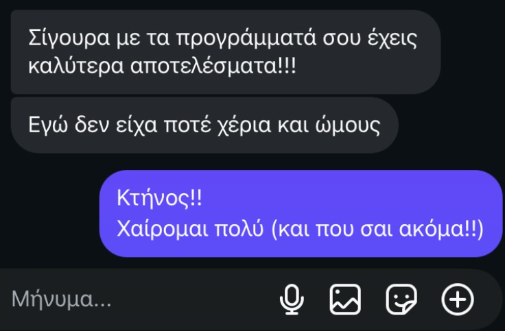Select the purple sent message bubble
This screenshot has height=331, width=505.
point(301,214)
